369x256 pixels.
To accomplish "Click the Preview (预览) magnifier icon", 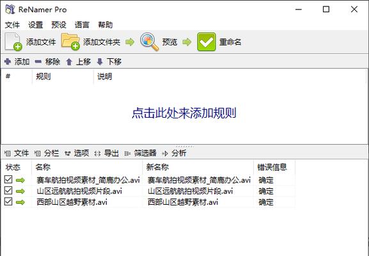I will click(x=149, y=42).
